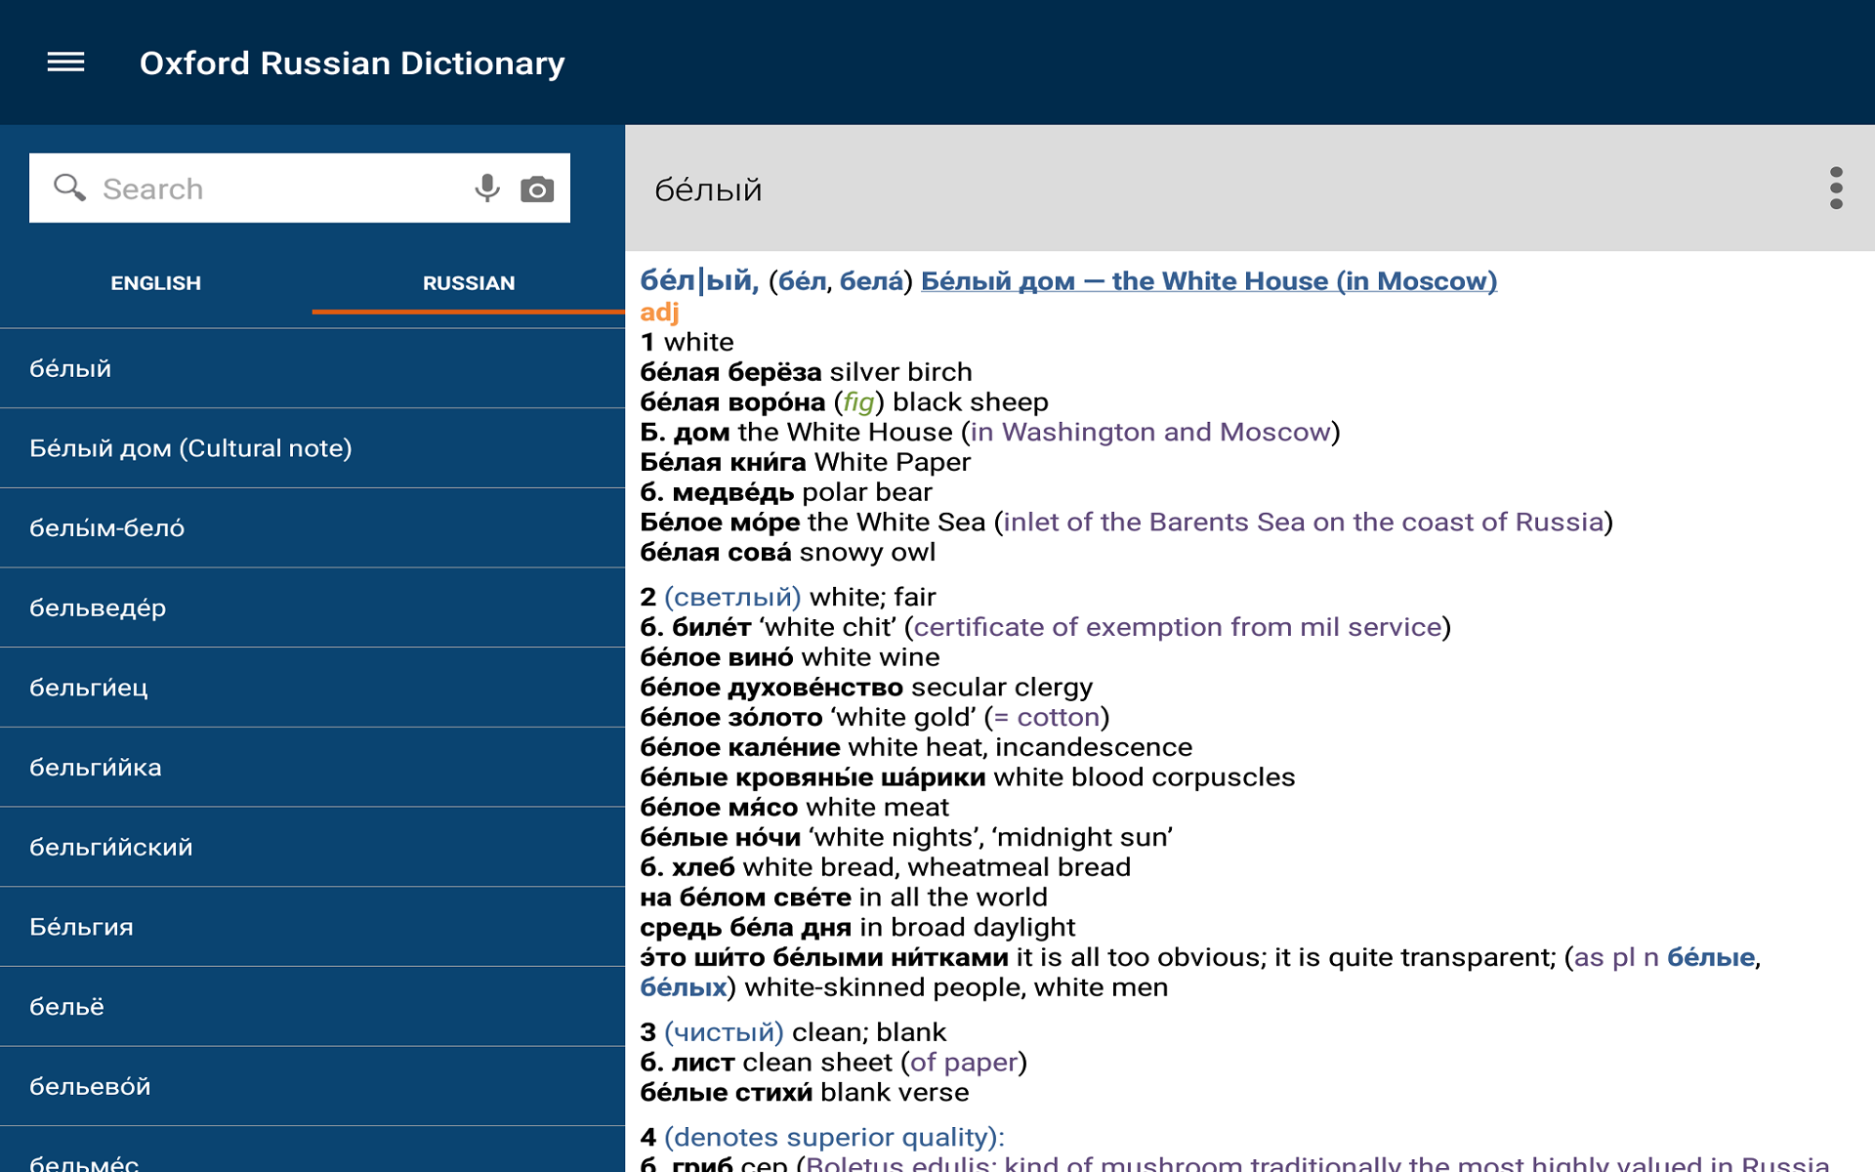This screenshot has height=1172, width=1875.
Task: Click the phrase бе́лое зо́лото
Action: tap(731, 718)
